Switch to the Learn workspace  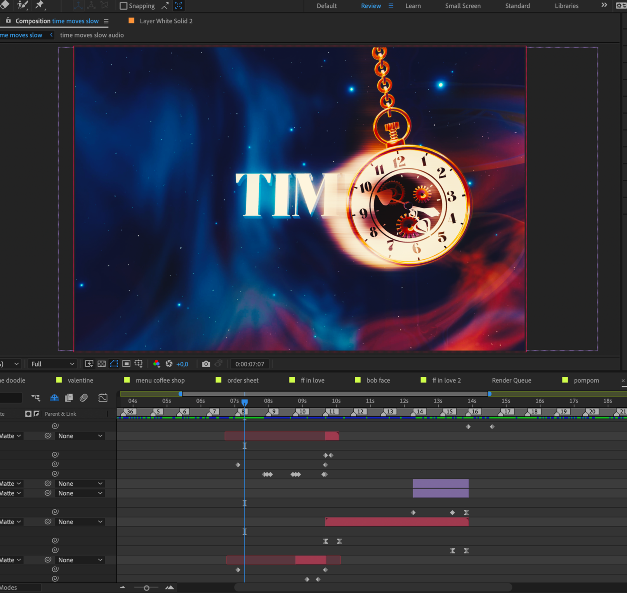pyautogui.click(x=413, y=6)
